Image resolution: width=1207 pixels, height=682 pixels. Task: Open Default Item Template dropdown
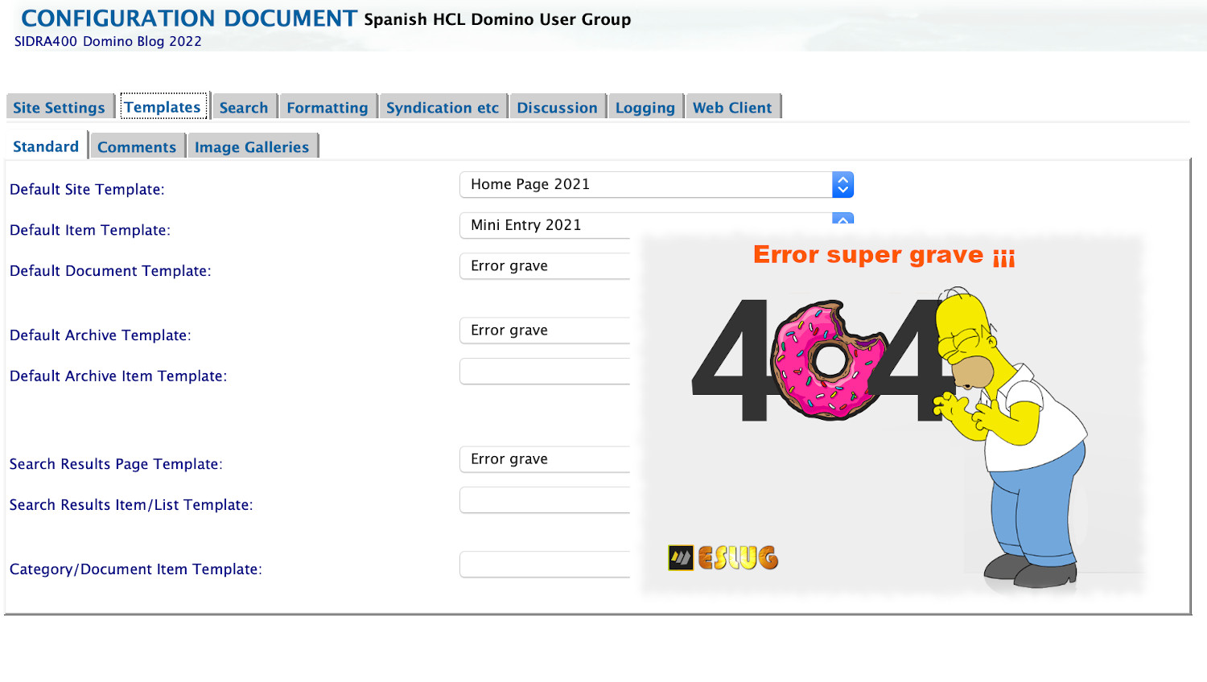(x=545, y=225)
